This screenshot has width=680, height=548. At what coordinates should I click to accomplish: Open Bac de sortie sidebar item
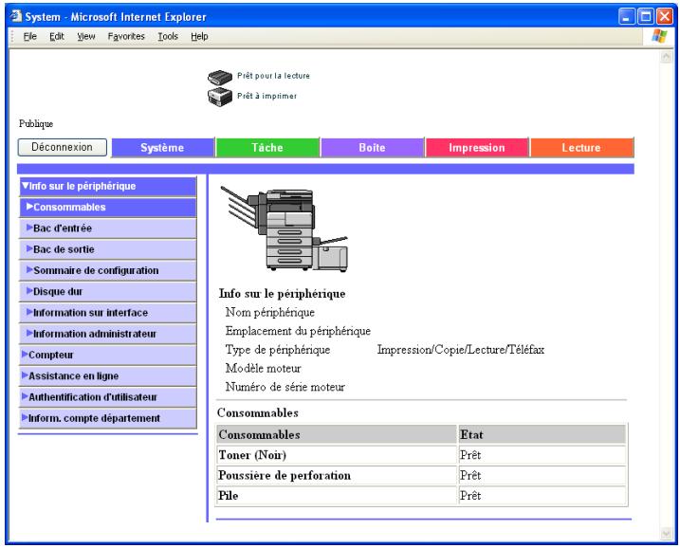(x=108, y=249)
